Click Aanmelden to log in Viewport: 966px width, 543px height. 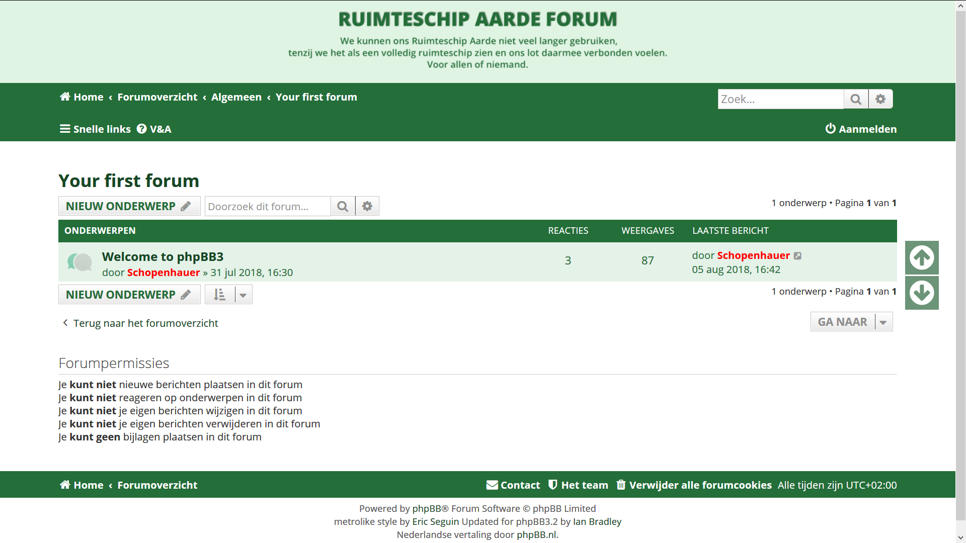click(x=861, y=129)
